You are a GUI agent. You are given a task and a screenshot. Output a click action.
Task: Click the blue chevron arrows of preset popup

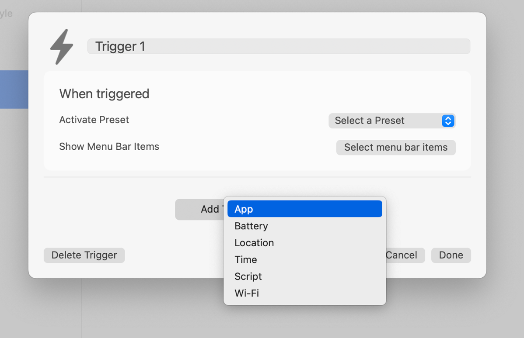(x=448, y=121)
